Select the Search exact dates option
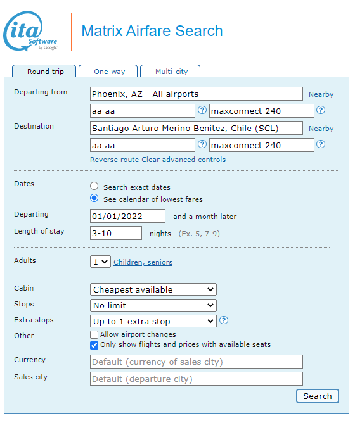Image resolution: width=362 pixels, height=423 pixels. 94,186
